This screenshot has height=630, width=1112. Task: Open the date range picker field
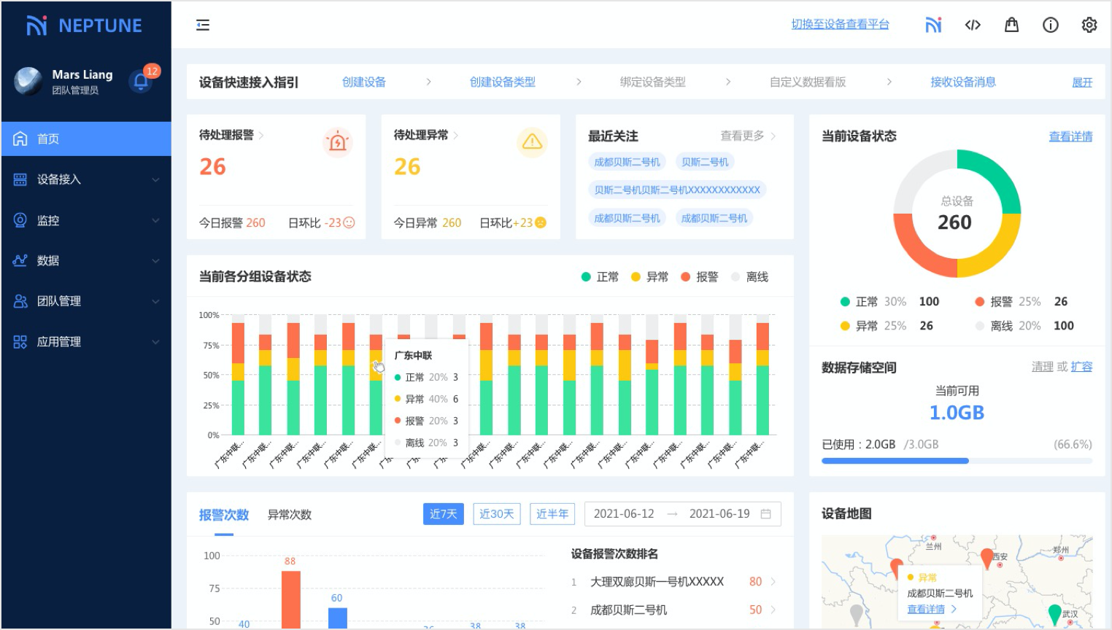[x=682, y=514]
